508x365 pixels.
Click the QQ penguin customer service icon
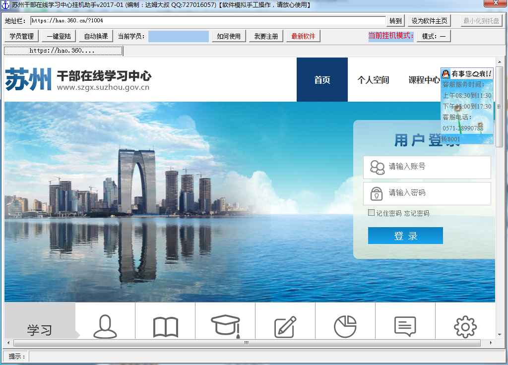446,74
